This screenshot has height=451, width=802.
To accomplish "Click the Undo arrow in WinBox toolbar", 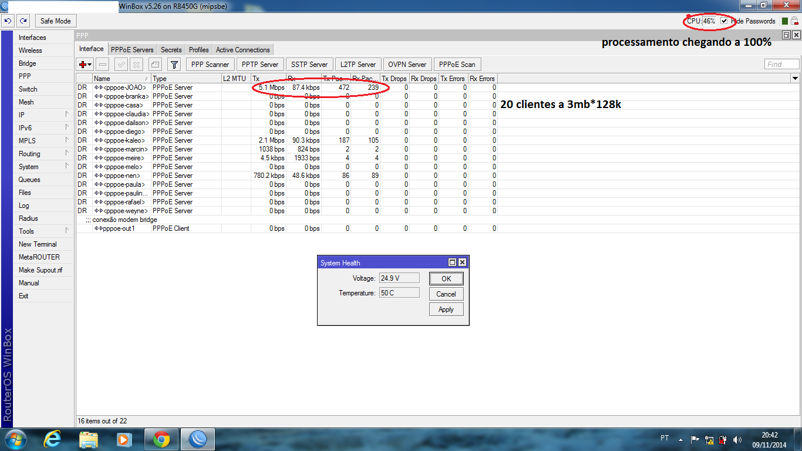I will [x=8, y=21].
